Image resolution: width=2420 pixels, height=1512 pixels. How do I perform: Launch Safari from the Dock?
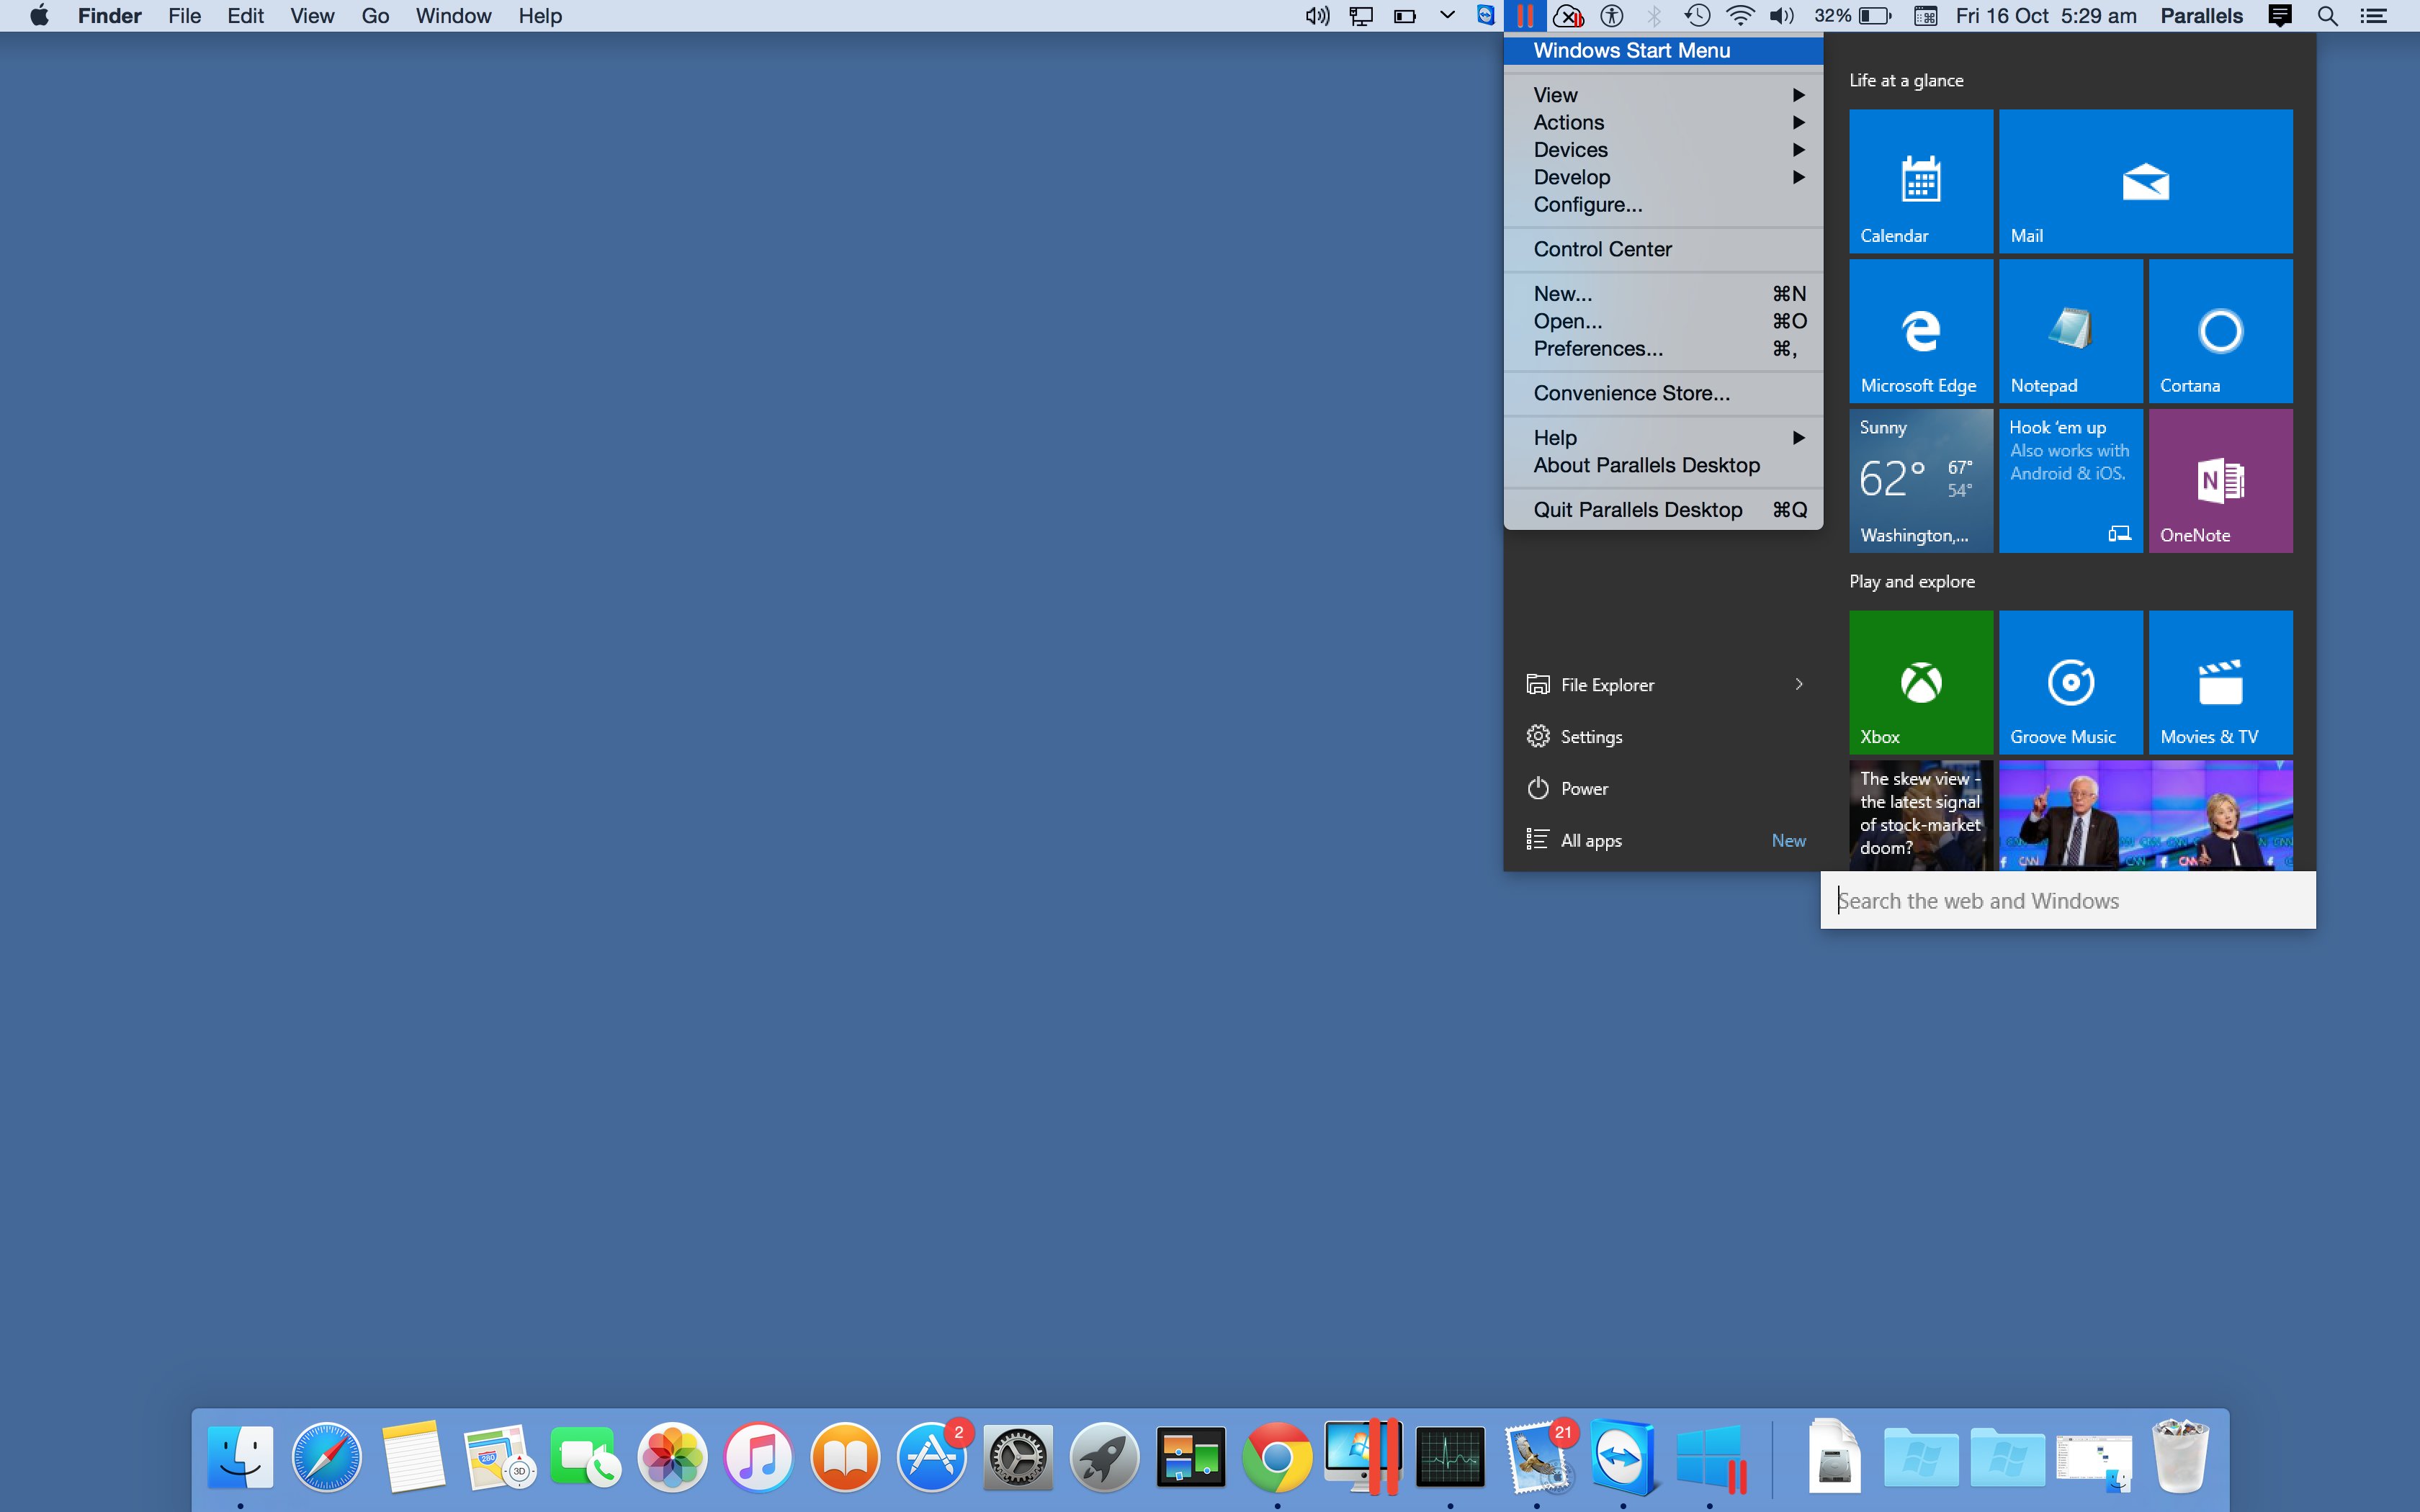click(326, 1456)
